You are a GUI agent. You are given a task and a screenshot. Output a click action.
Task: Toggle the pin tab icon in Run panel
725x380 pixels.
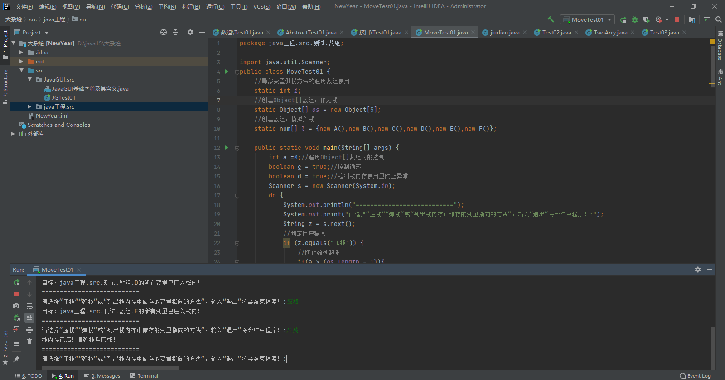pyautogui.click(x=16, y=359)
